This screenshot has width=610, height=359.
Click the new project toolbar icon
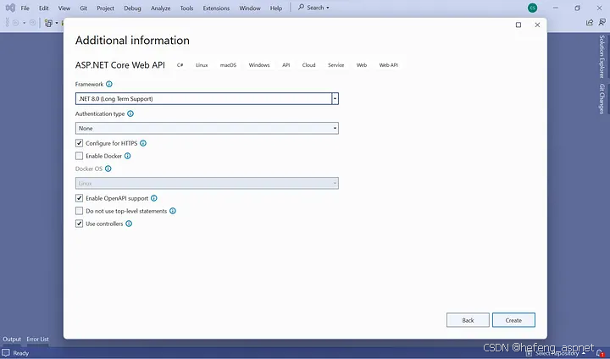tap(48, 24)
